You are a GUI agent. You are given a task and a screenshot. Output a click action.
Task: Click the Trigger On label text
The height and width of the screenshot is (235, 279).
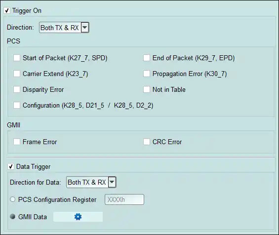pos(27,11)
